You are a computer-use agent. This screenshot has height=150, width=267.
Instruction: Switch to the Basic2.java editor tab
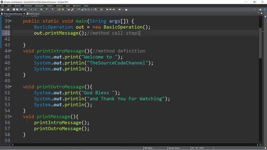[33, 14]
